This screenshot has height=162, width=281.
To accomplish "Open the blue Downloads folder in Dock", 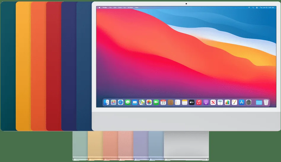I will pyautogui.click(x=259, y=103).
